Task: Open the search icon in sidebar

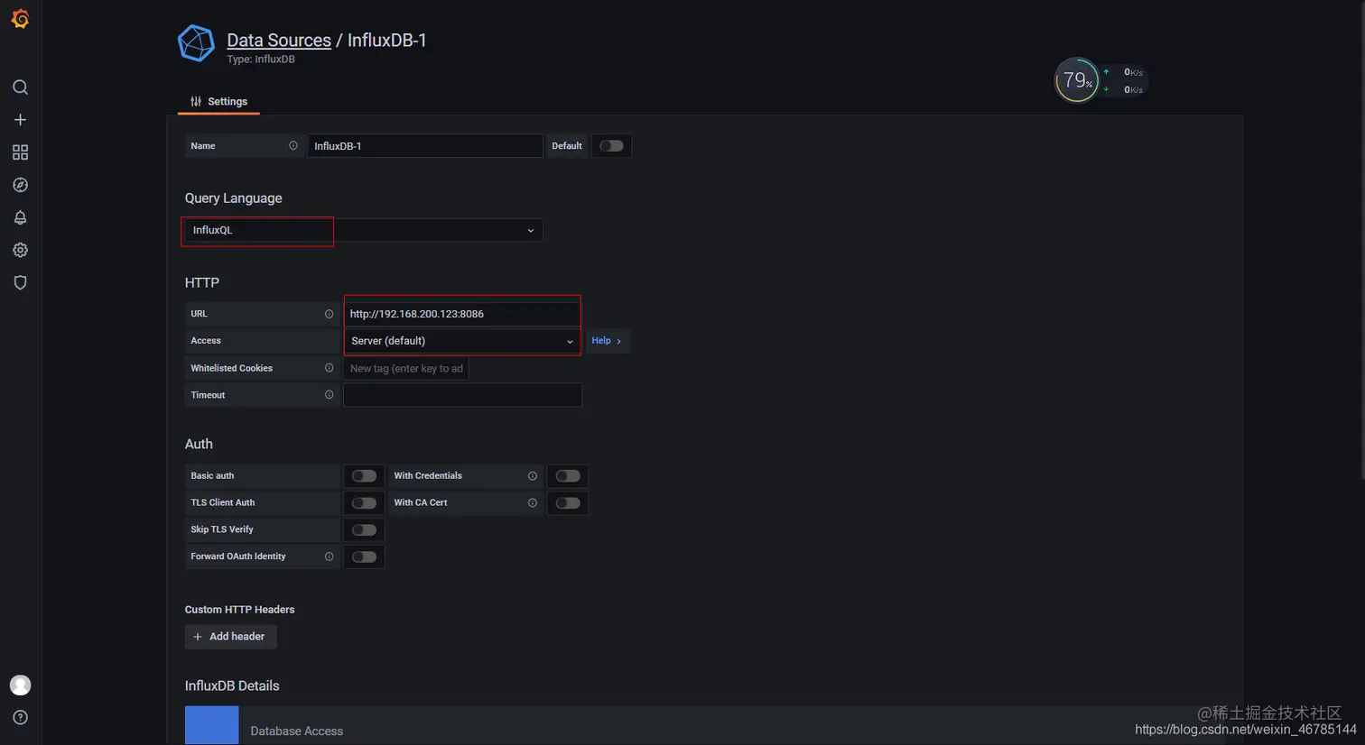Action: tap(20, 87)
